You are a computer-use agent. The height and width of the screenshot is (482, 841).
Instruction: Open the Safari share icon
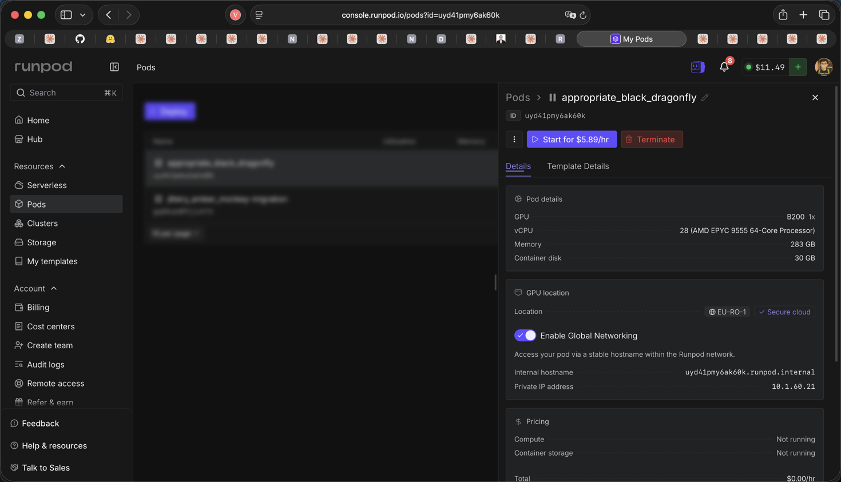[x=783, y=15]
